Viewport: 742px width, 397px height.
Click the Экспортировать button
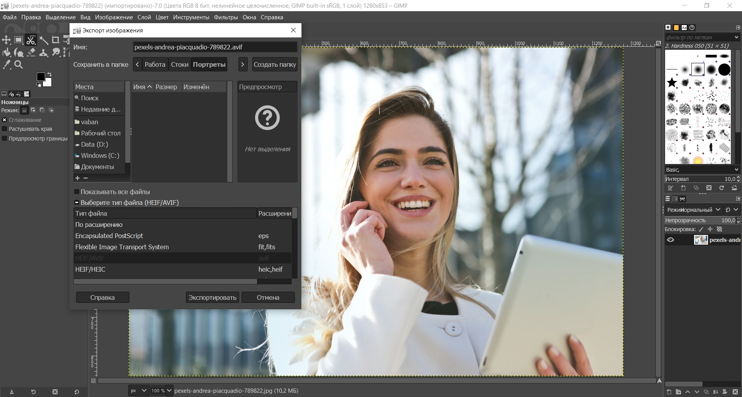[213, 297]
